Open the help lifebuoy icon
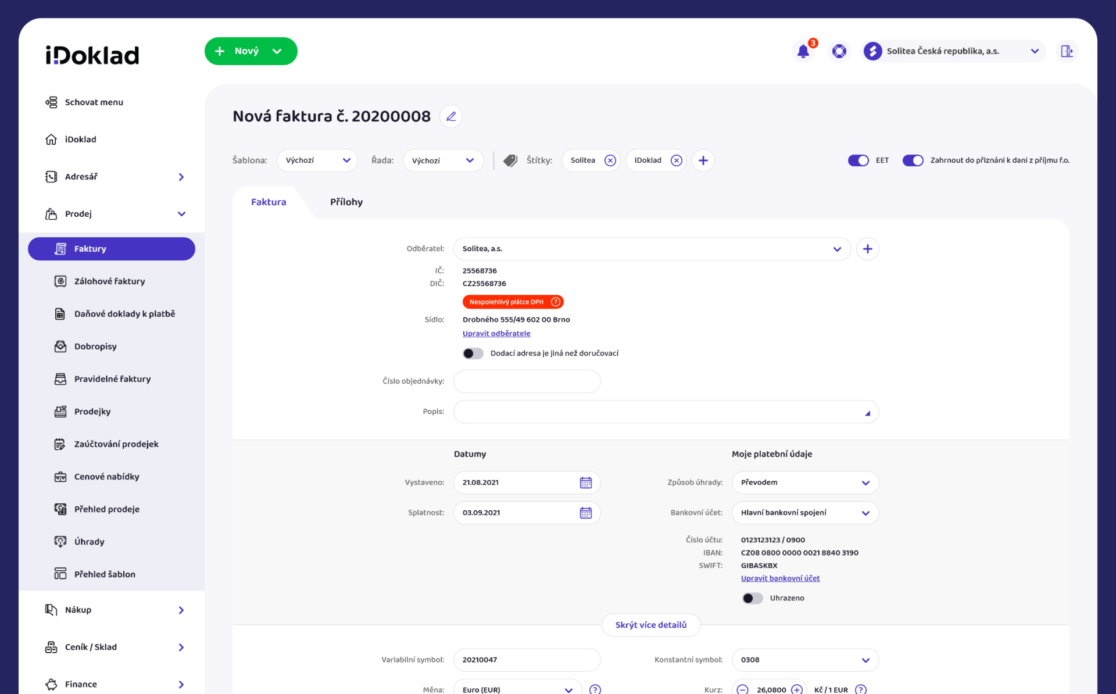Viewport: 1116px width, 694px height. coord(839,51)
